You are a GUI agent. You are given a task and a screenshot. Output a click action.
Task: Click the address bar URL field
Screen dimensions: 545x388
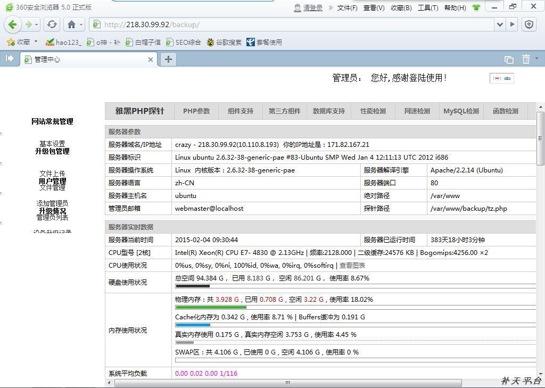(x=292, y=24)
